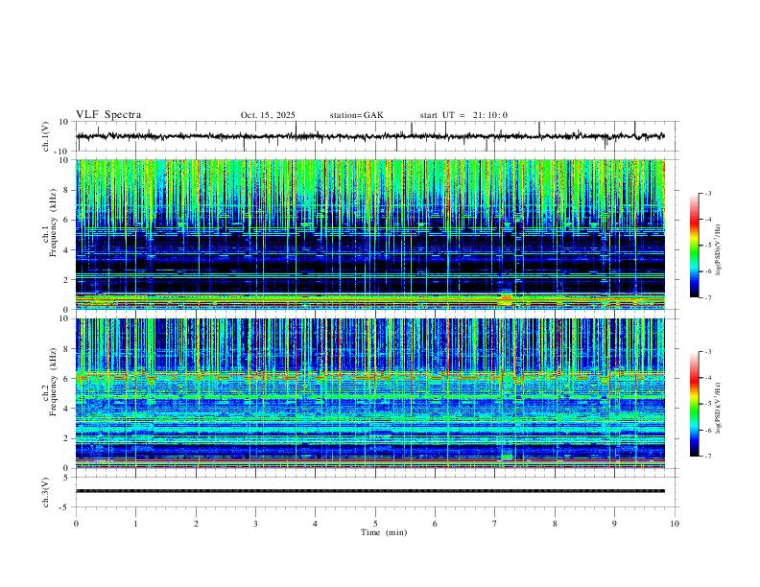Viewport: 760px width, 587px height.
Task: Click the 'station=GAK' label
Action: click(x=356, y=115)
